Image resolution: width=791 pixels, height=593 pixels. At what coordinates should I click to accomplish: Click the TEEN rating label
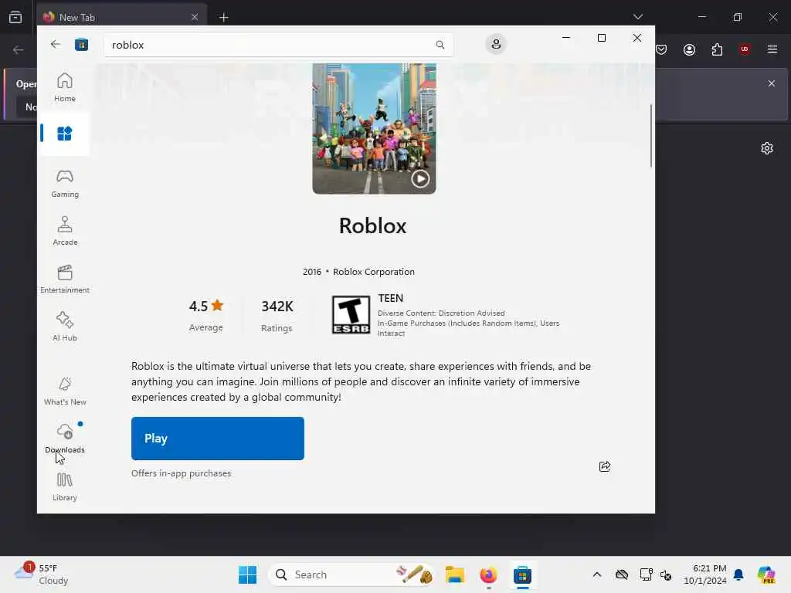[x=390, y=298]
